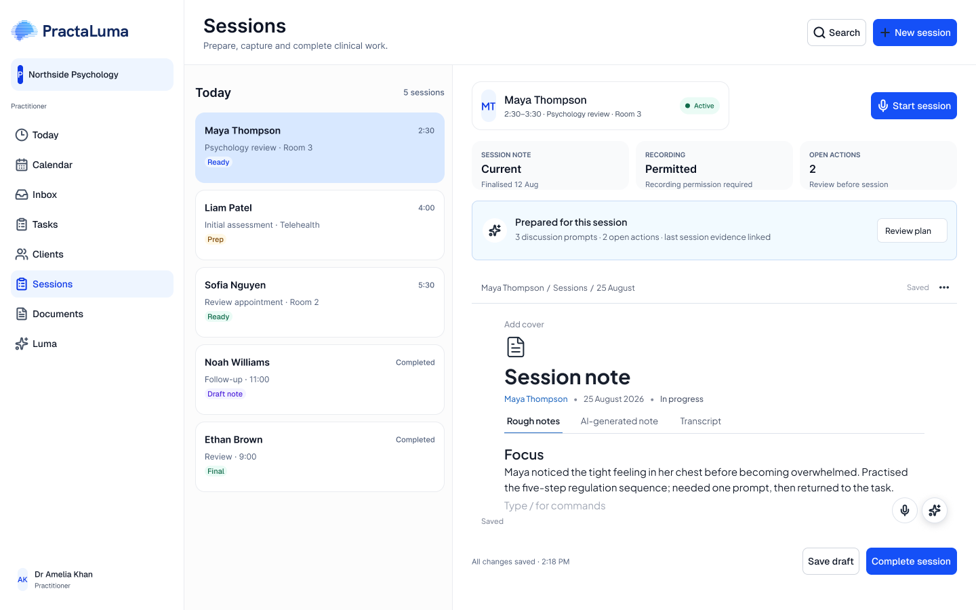
Task: Open the Calendar icon in sidebar
Action: (x=22, y=165)
